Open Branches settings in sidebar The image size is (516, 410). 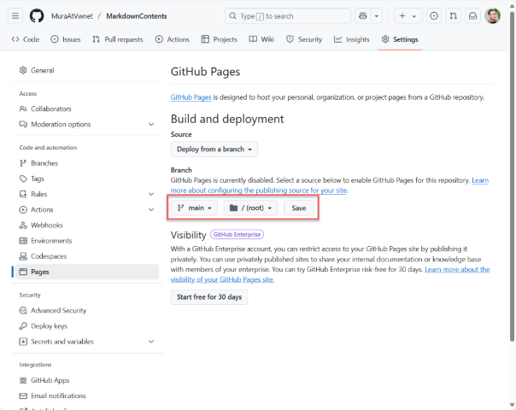tap(85, 163)
